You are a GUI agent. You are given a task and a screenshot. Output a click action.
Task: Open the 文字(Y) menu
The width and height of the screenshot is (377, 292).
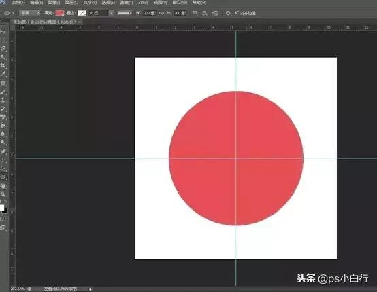coord(90,3)
